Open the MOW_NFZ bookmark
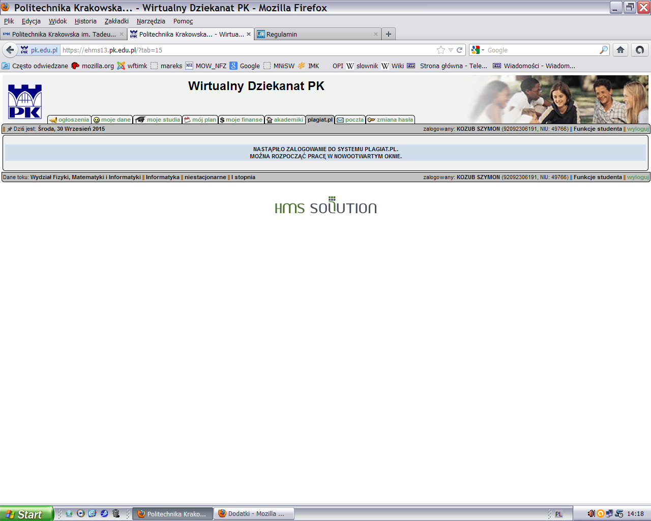The image size is (651, 521). click(x=206, y=66)
